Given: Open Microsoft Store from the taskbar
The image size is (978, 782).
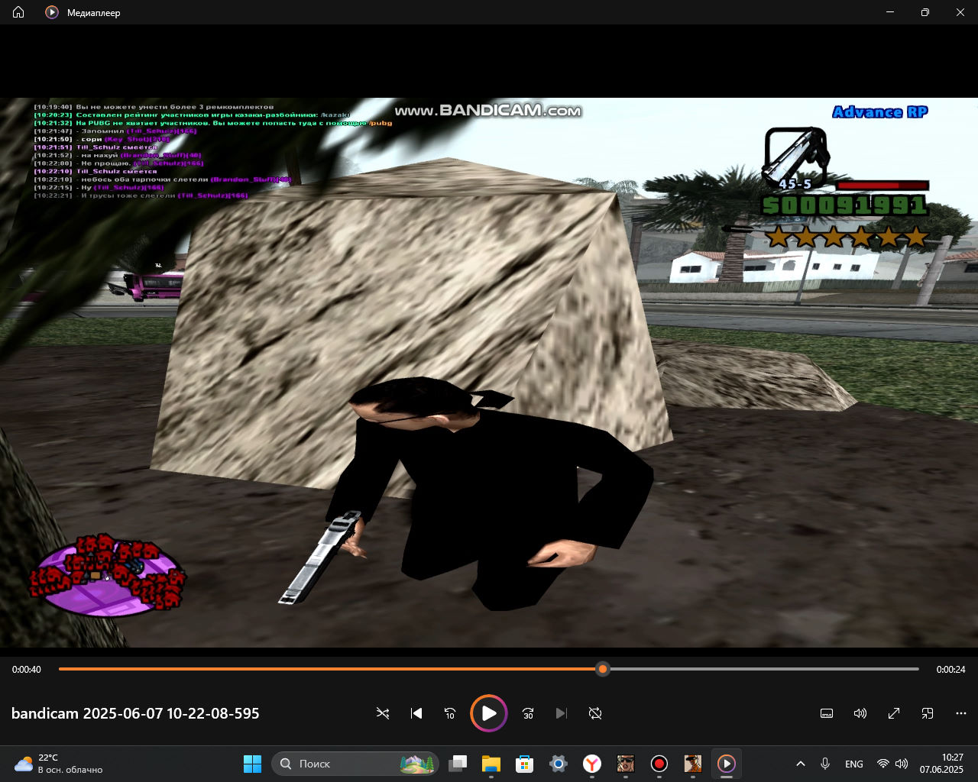Looking at the screenshot, I should [x=525, y=764].
